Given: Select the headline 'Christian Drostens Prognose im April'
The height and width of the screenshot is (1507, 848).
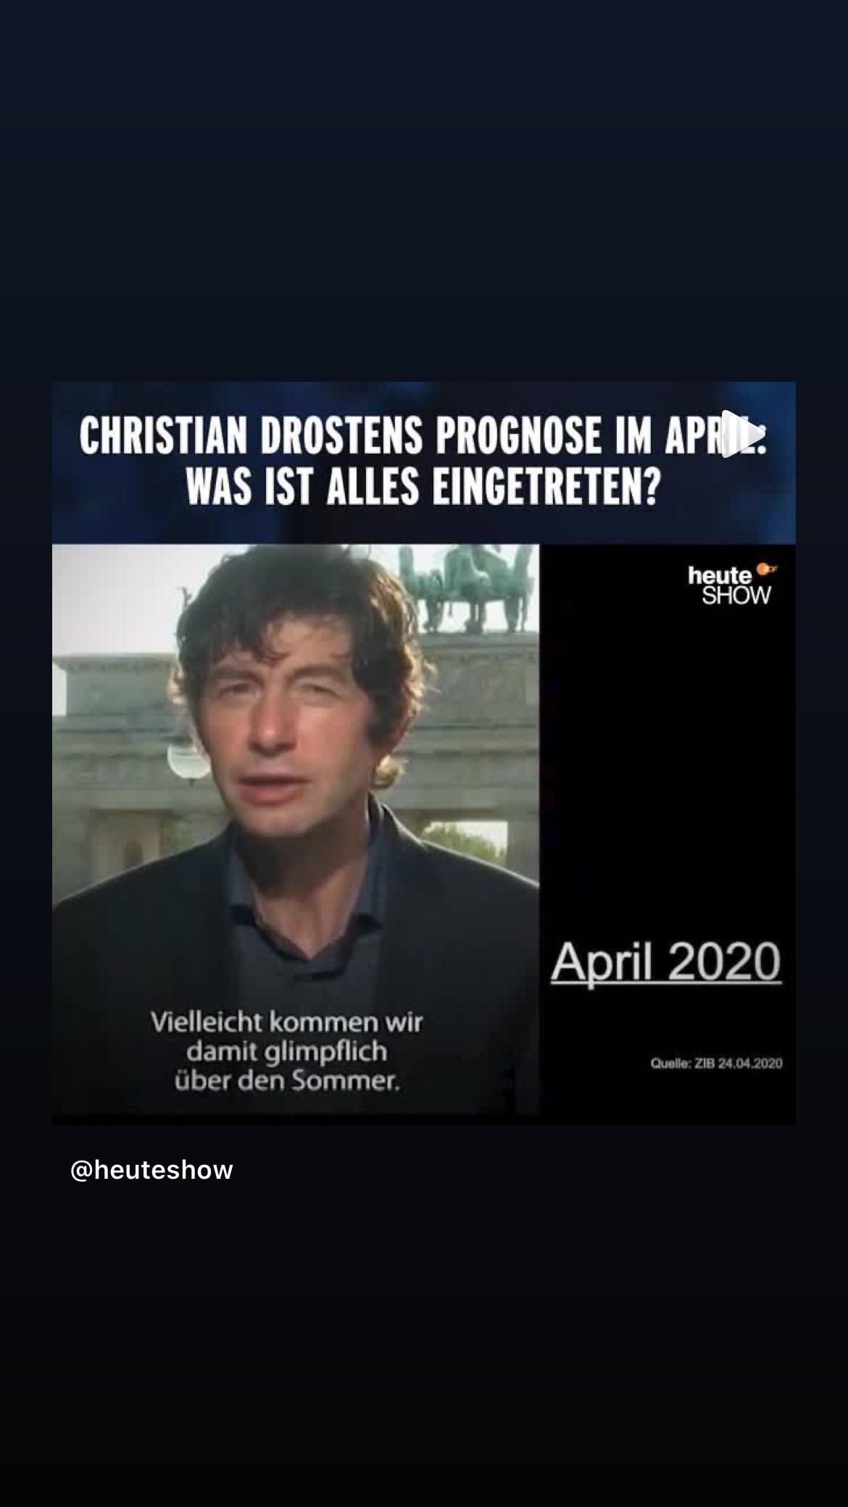Looking at the screenshot, I should [x=423, y=435].
